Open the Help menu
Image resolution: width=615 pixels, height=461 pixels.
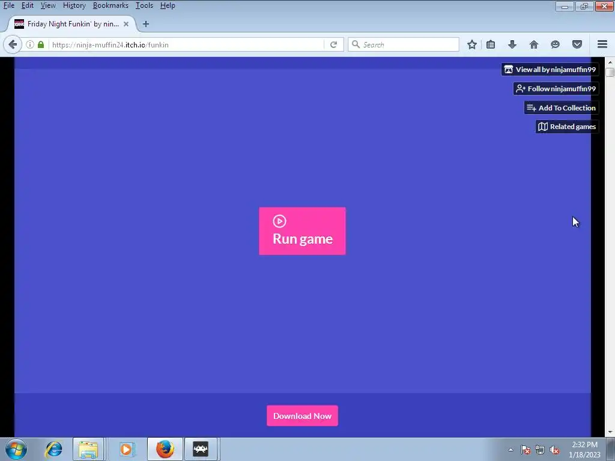click(x=168, y=5)
